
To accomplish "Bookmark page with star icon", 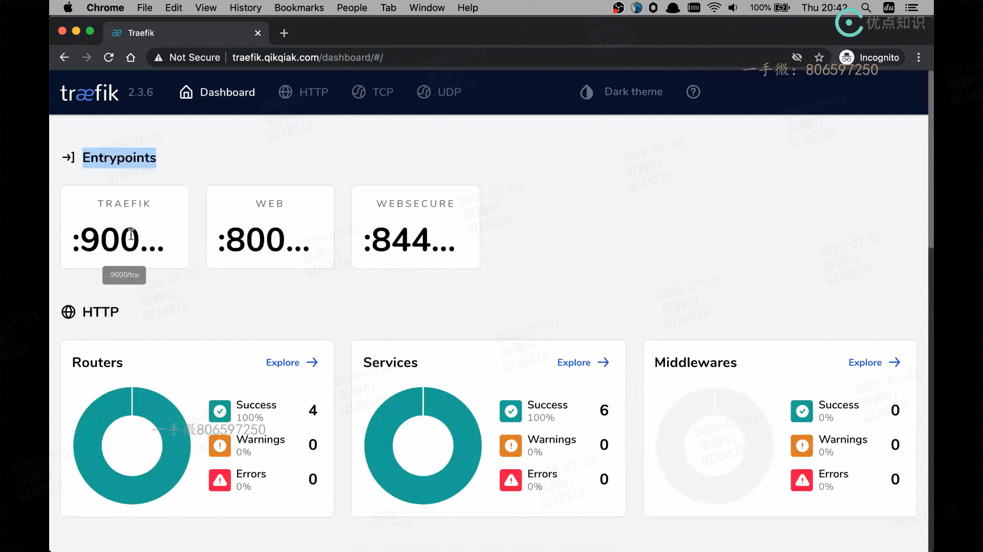I will [819, 57].
